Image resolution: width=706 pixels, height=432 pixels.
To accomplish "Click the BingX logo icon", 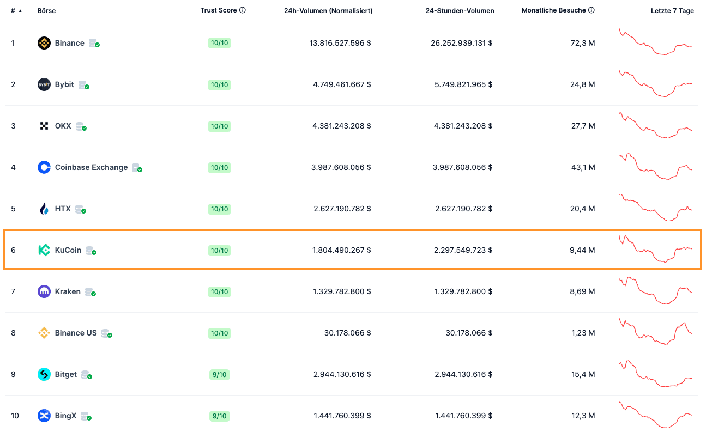I will 44,416.
